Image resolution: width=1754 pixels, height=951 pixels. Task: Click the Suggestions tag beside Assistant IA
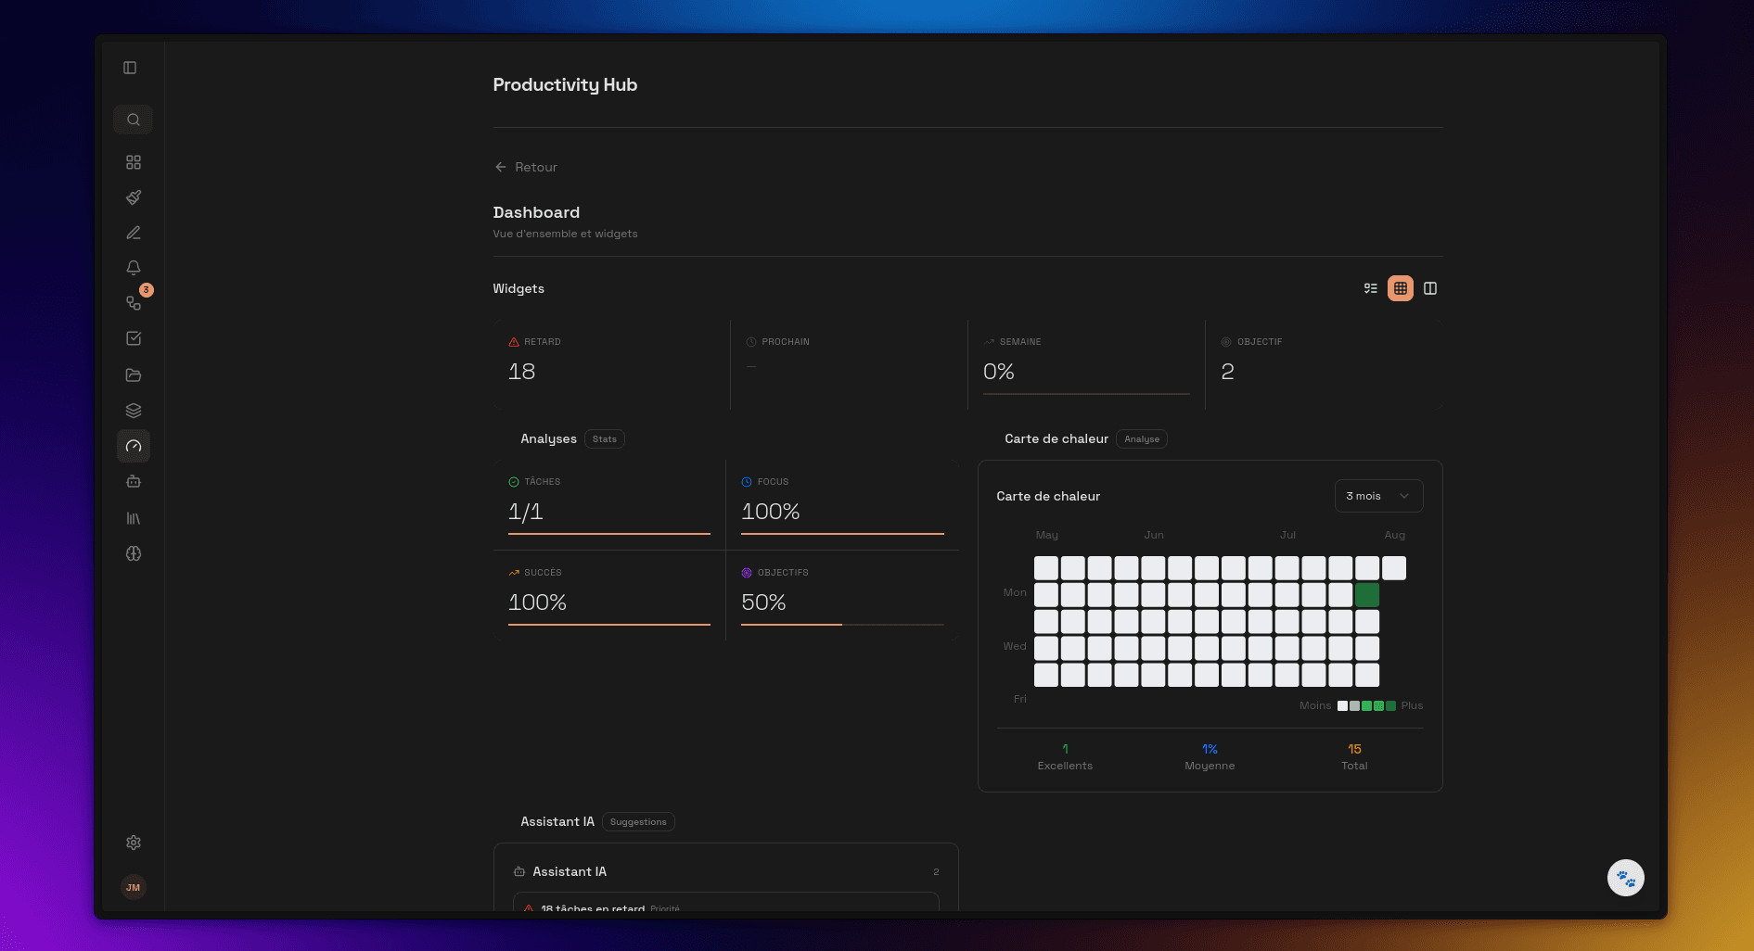pos(638,822)
